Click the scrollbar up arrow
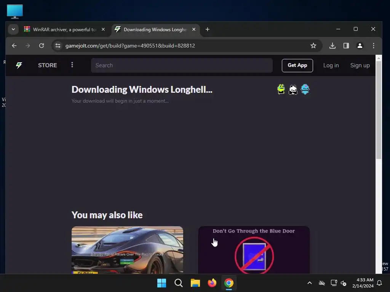390x292 pixels. tap(379, 58)
